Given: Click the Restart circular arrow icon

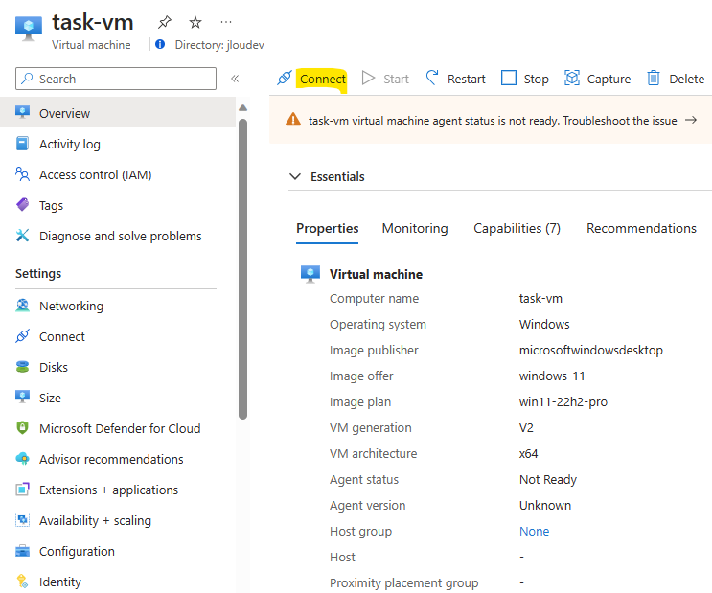Looking at the screenshot, I should click(432, 78).
